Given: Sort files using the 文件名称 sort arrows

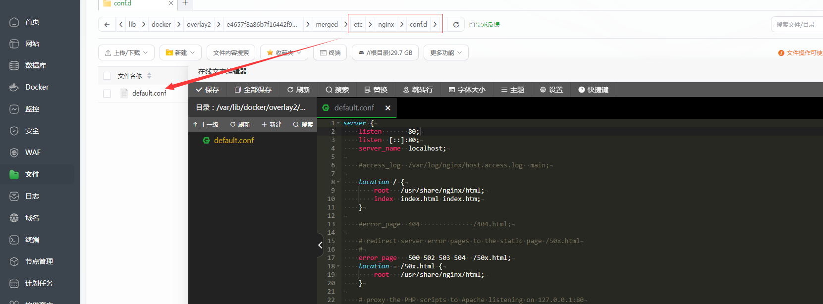Looking at the screenshot, I should pos(149,76).
